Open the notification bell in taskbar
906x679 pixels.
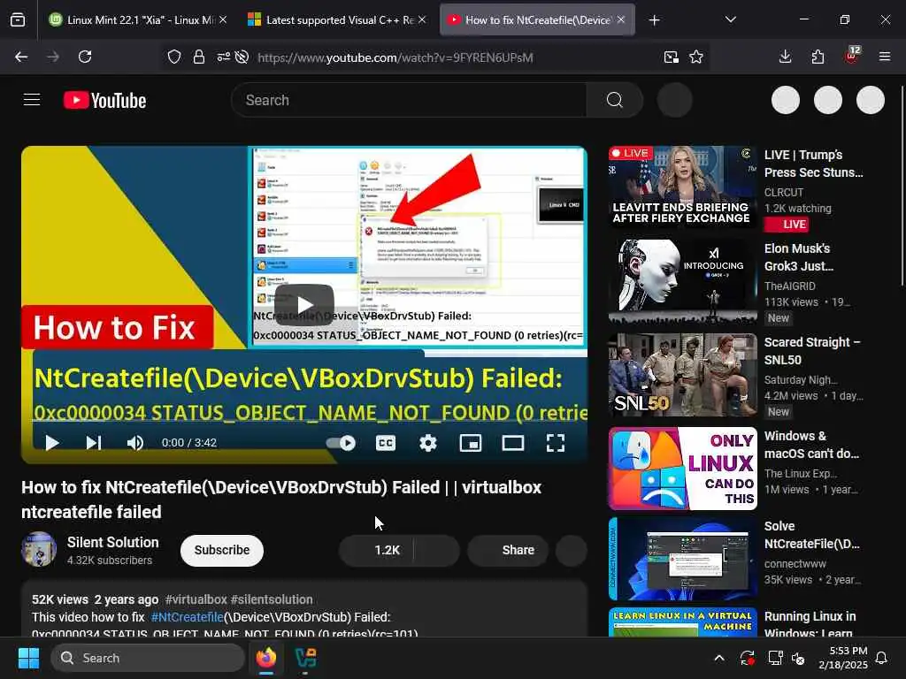point(882,658)
